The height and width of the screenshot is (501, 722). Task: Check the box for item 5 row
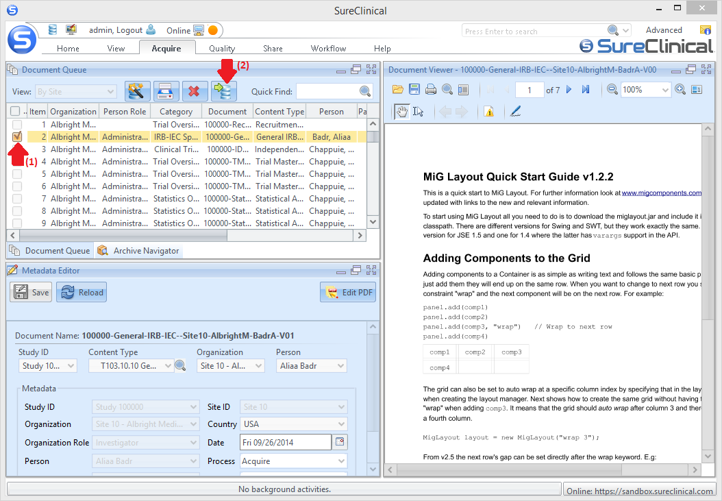tap(17, 174)
